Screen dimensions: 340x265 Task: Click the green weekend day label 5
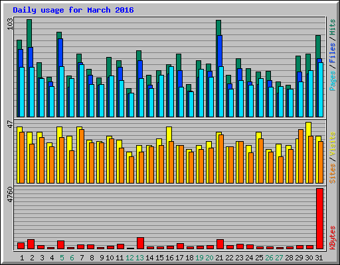(62, 258)
